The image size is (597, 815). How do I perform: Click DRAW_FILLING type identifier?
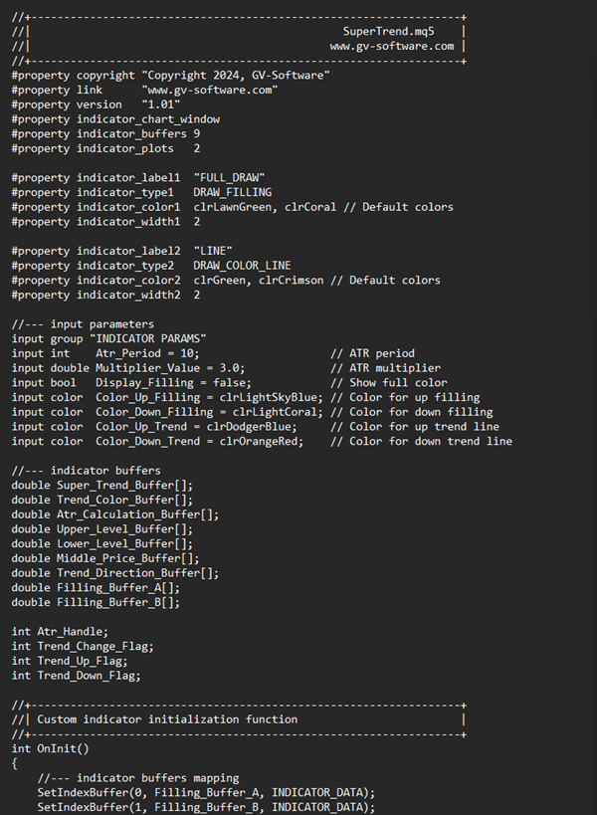pyautogui.click(x=232, y=192)
